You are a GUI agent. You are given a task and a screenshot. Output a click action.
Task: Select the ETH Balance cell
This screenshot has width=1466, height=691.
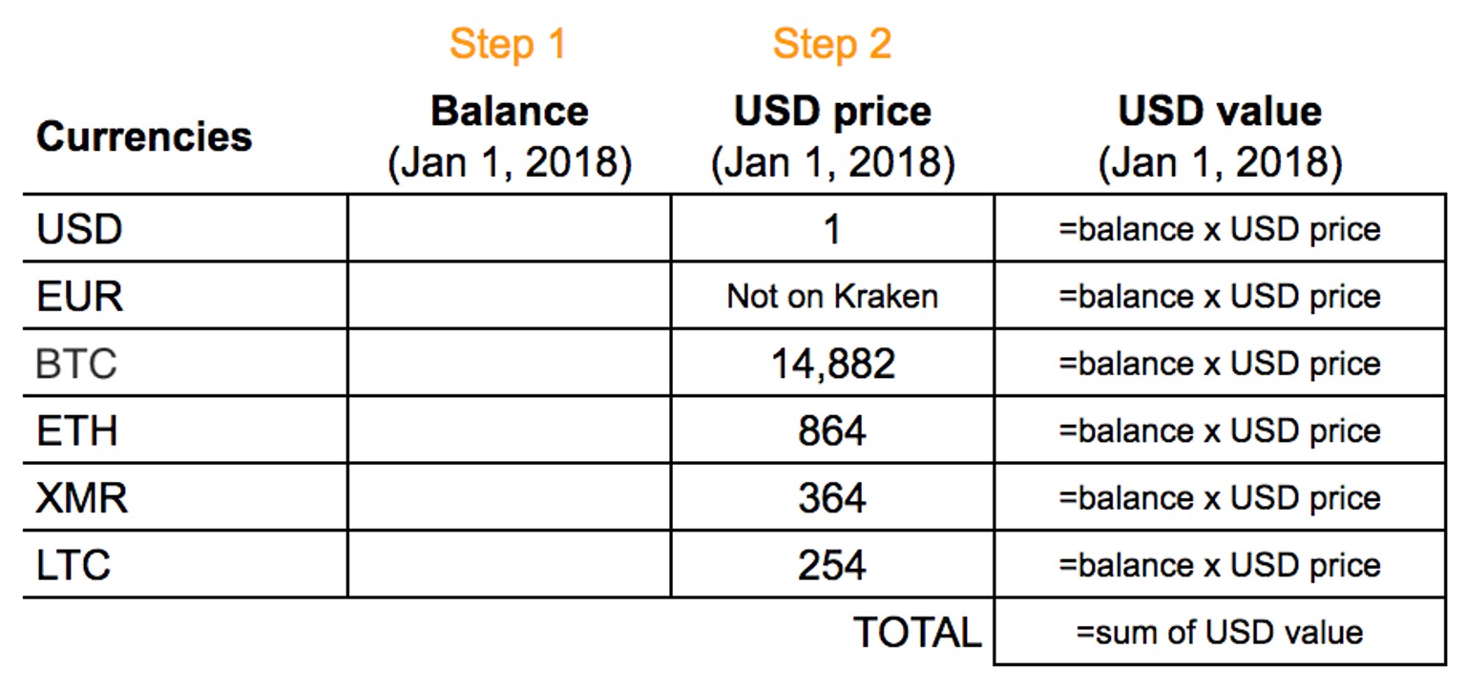pyautogui.click(x=509, y=431)
